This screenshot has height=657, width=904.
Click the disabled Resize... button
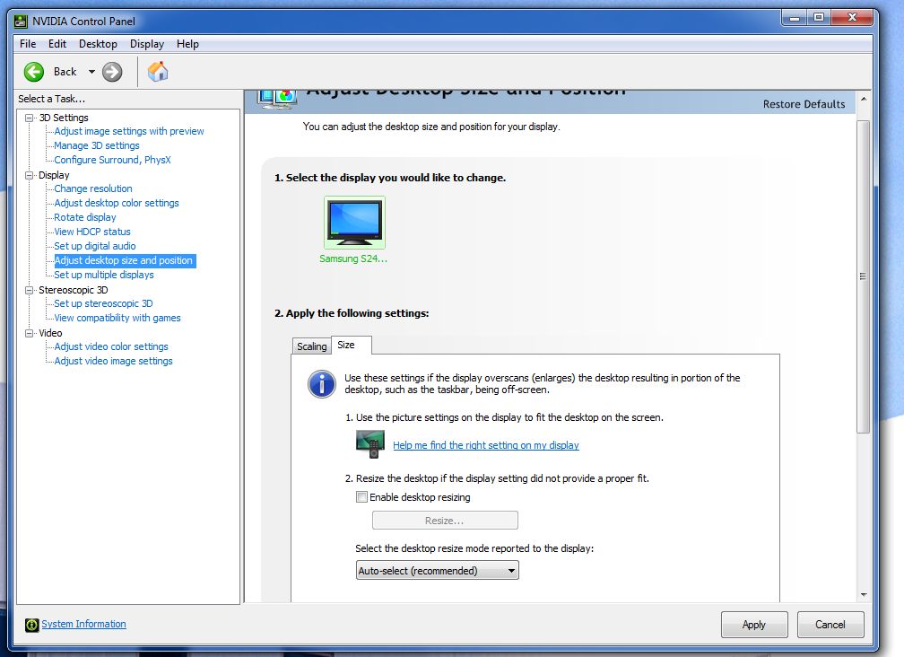[445, 521]
